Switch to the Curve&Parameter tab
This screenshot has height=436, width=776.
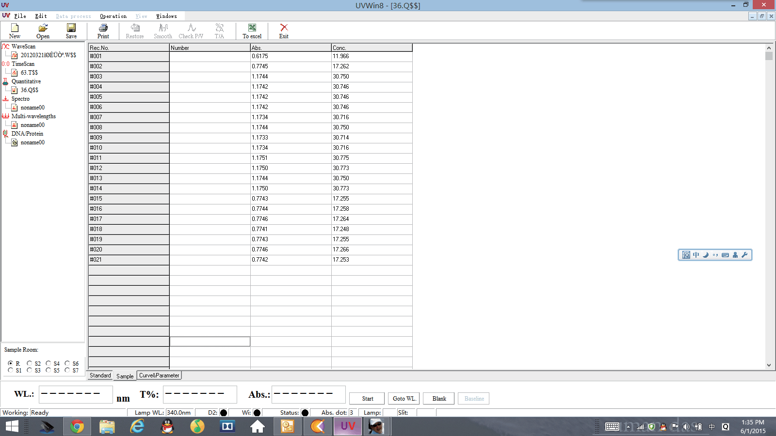click(159, 375)
